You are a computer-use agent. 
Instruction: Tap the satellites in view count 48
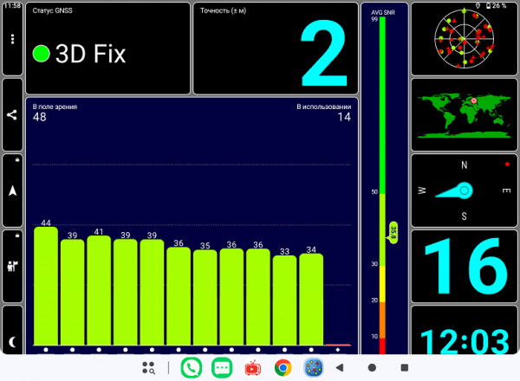click(40, 117)
